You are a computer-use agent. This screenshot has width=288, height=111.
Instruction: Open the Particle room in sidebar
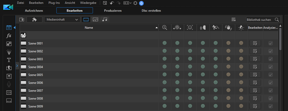(x=9, y=52)
